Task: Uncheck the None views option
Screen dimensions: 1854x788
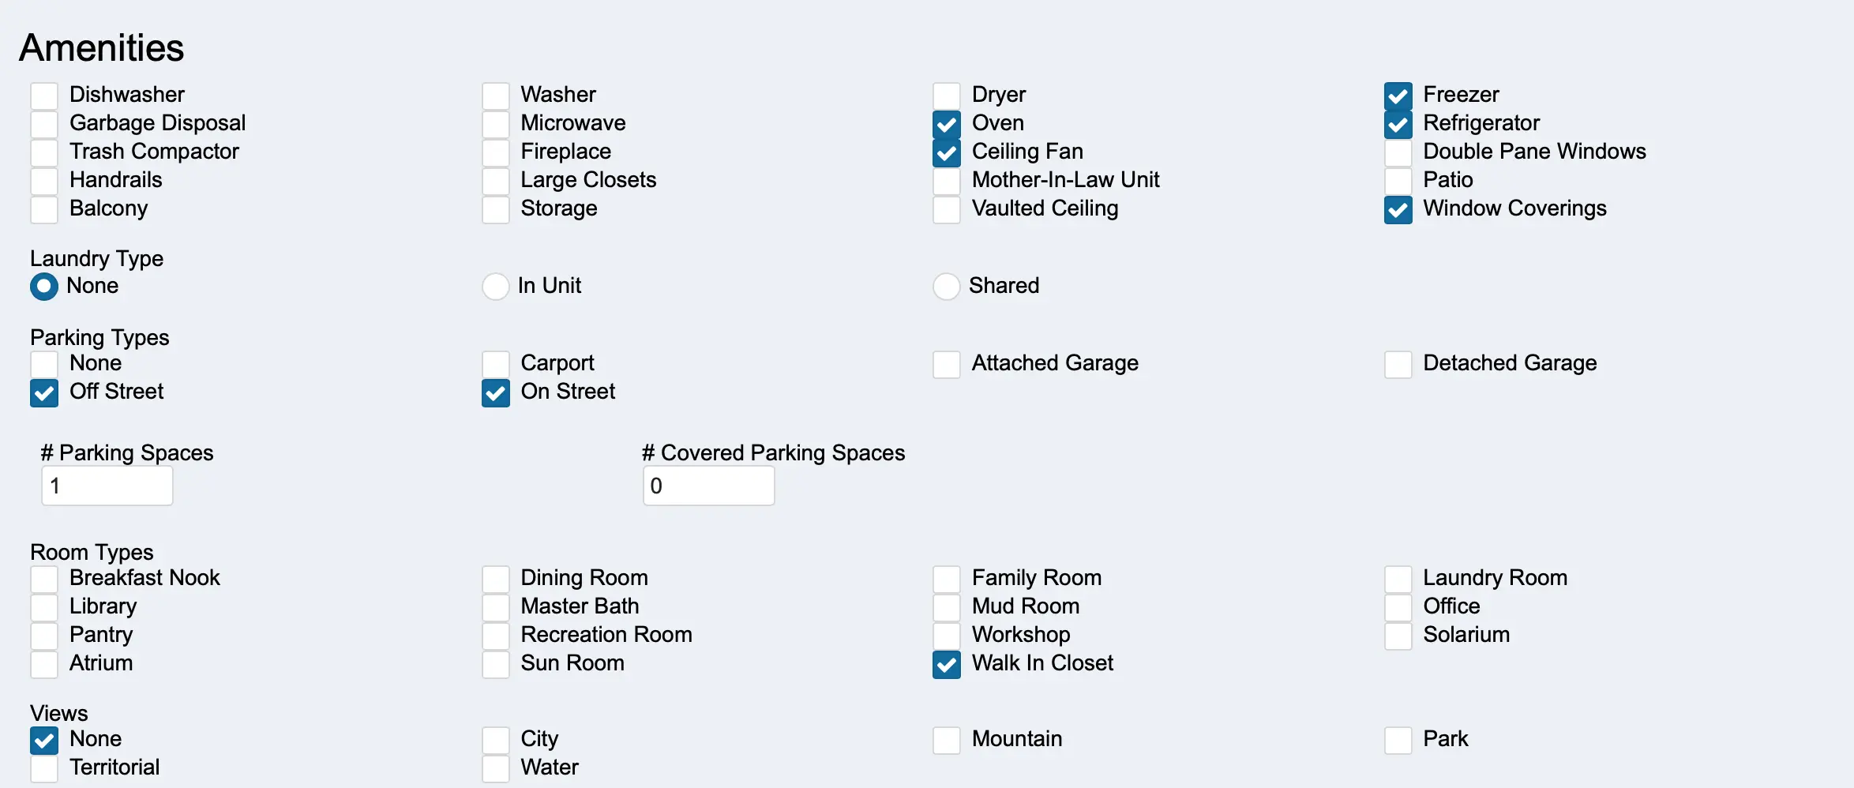Action: [x=44, y=740]
